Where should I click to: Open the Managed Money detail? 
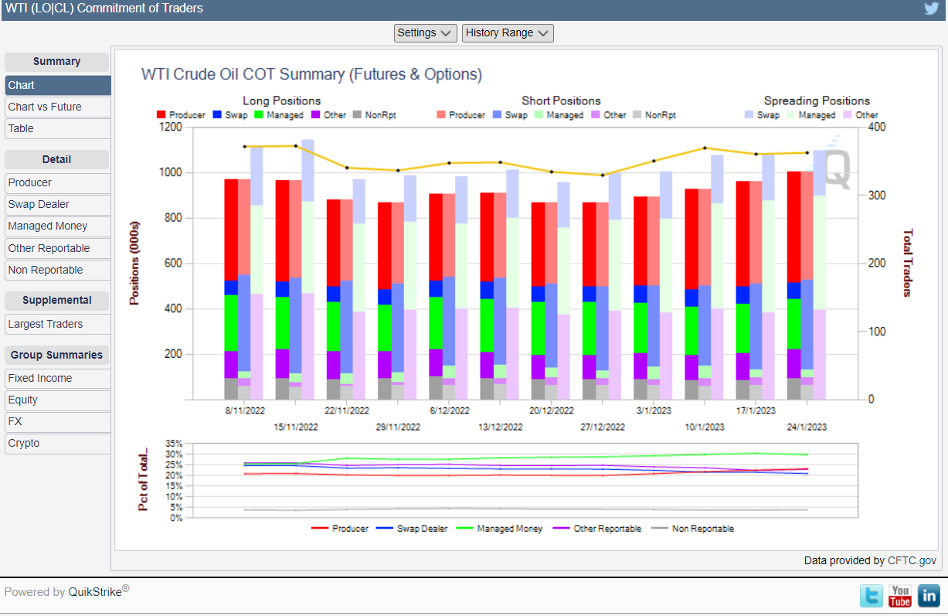pos(48,226)
